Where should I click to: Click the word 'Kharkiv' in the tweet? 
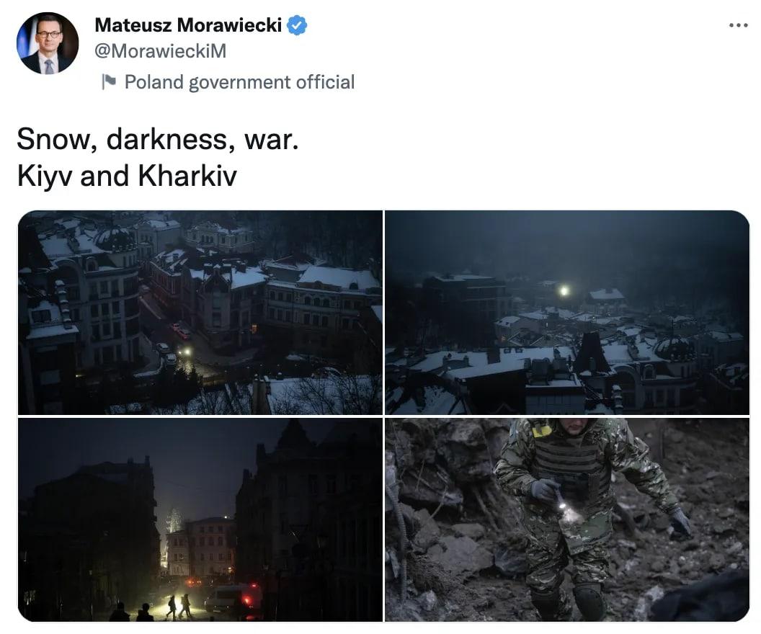pos(187,176)
